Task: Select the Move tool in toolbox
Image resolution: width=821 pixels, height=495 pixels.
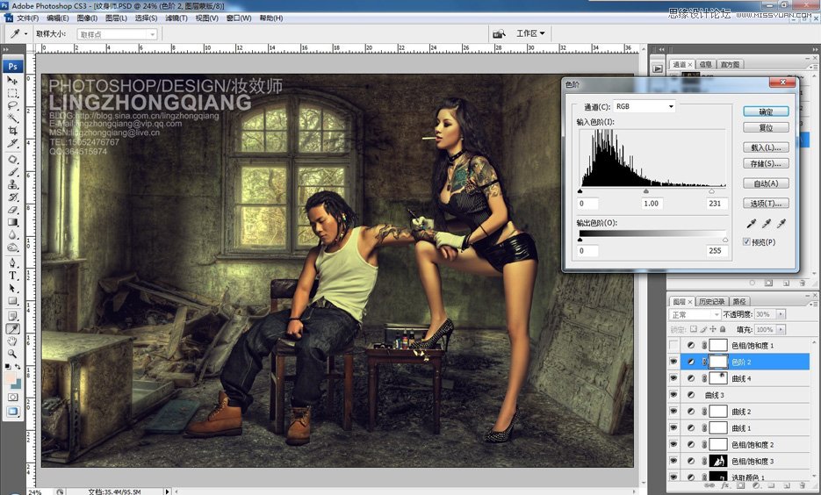Action: click(x=13, y=81)
